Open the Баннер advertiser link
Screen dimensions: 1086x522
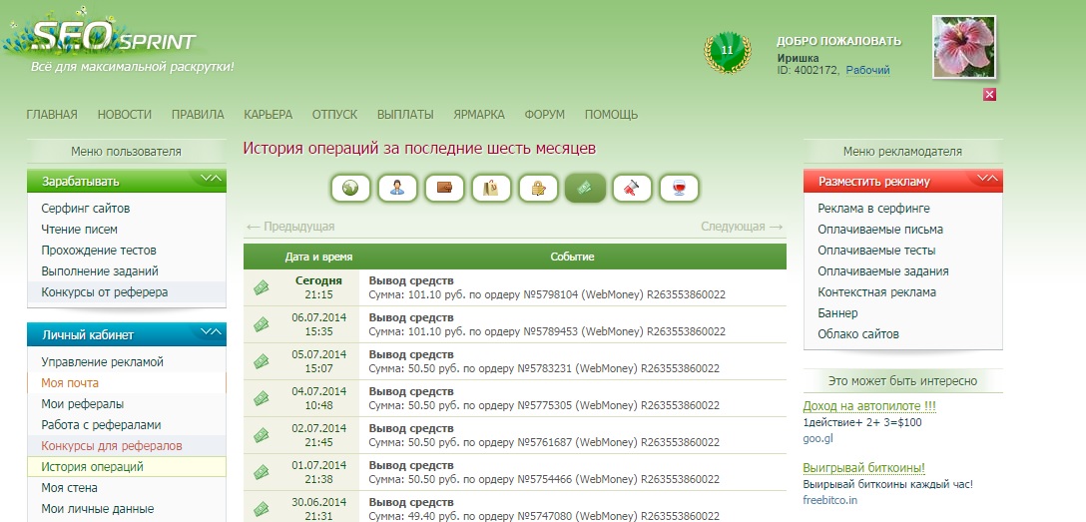pyautogui.click(x=837, y=313)
